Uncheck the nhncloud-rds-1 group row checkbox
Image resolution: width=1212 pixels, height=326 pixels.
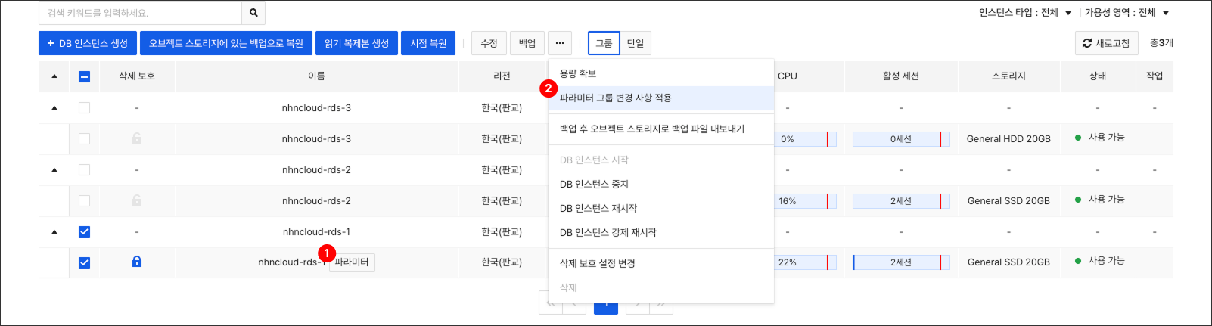[84, 231]
